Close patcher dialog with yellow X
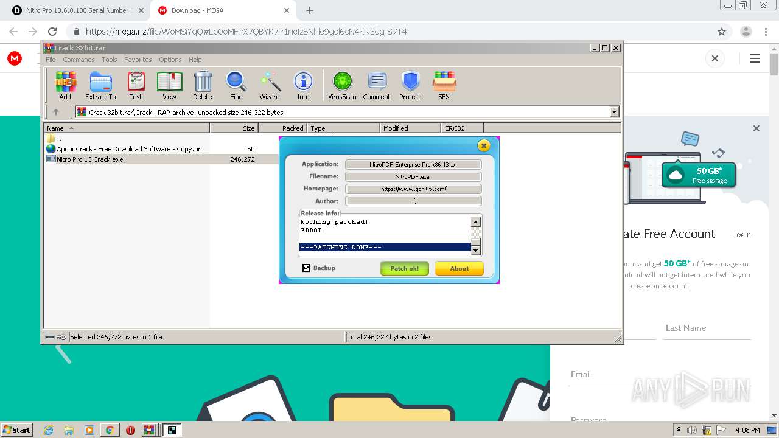The height and width of the screenshot is (438, 779). 484,145
